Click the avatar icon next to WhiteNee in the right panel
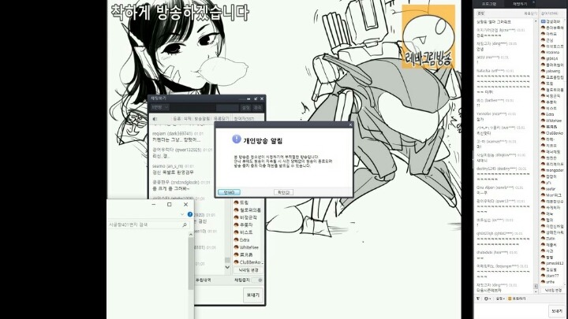 pos(543,121)
